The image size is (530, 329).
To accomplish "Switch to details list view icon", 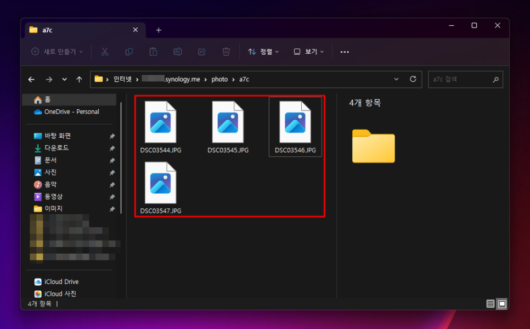I will [490, 304].
